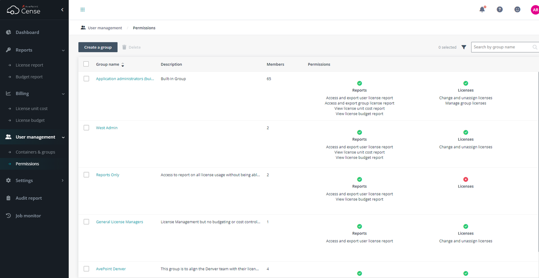Image resolution: width=539 pixels, height=278 pixels.
Task: Check the Reports Only row checkbox
Action: pos(86,175)
